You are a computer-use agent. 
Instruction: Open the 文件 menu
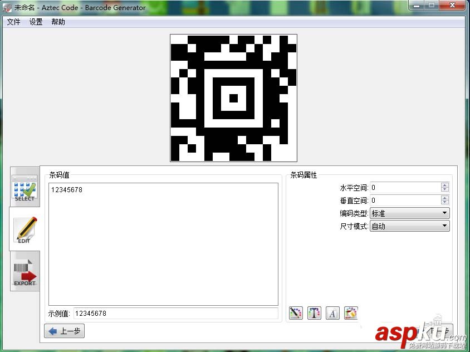pyautogui.click(x=14, y=22)
